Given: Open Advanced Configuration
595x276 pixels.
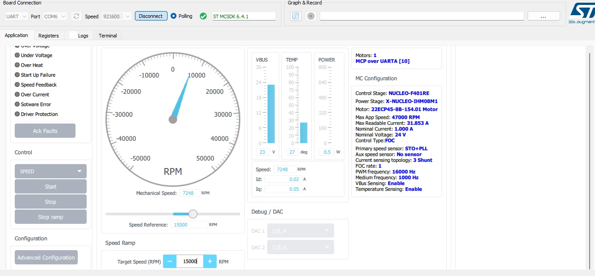Looking at the screenshot, I should pyautogui.click(x=46, y=257).
